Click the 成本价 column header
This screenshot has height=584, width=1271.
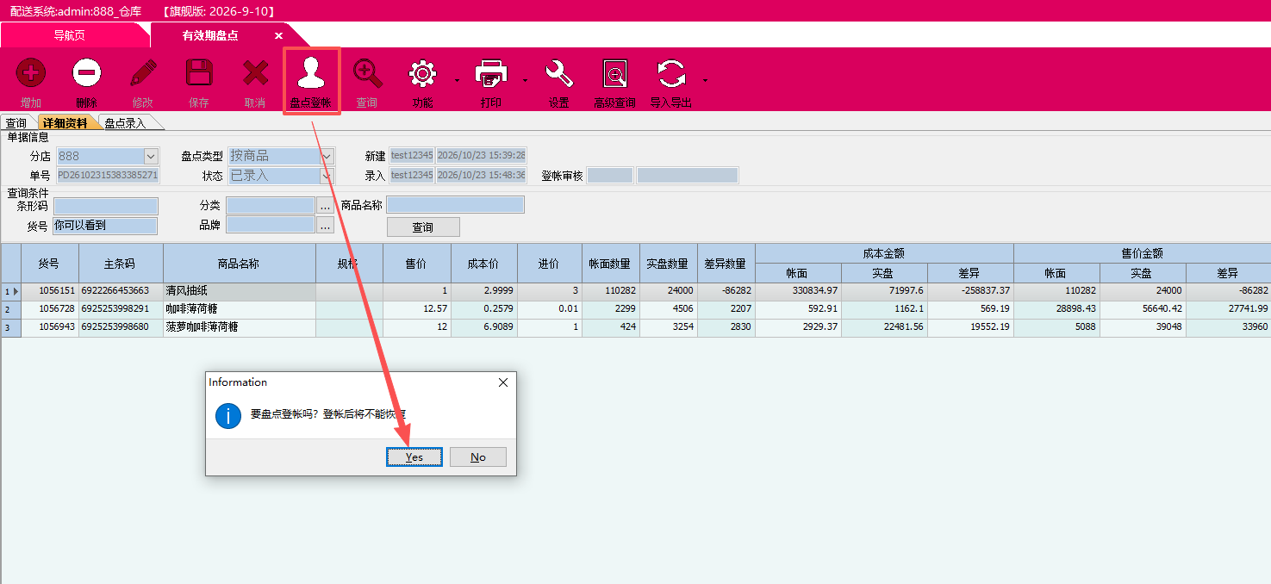click(x=484, y=264)
